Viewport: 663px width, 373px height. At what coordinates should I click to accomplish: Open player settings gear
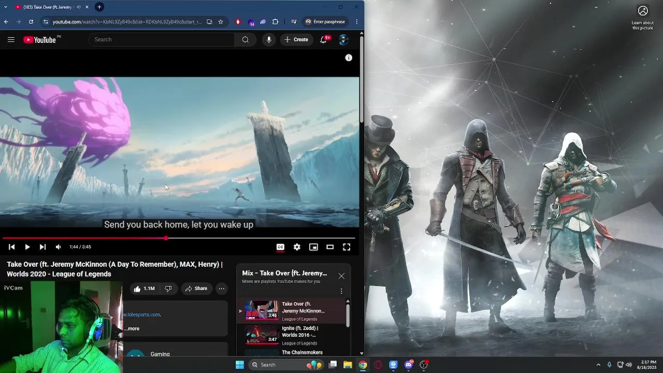(297, 247)
